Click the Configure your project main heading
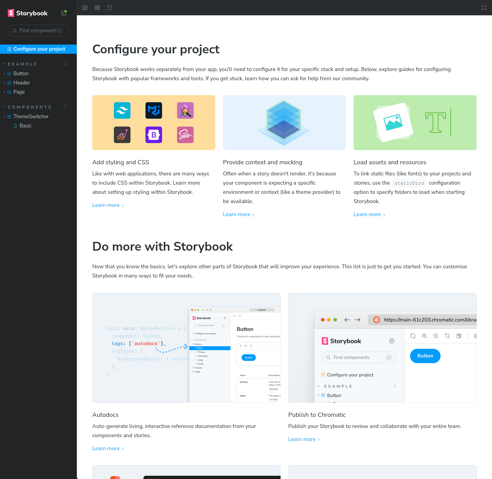The height and width of the screenshot is (479, 492). pyautogui.click(x=156, y=49)
